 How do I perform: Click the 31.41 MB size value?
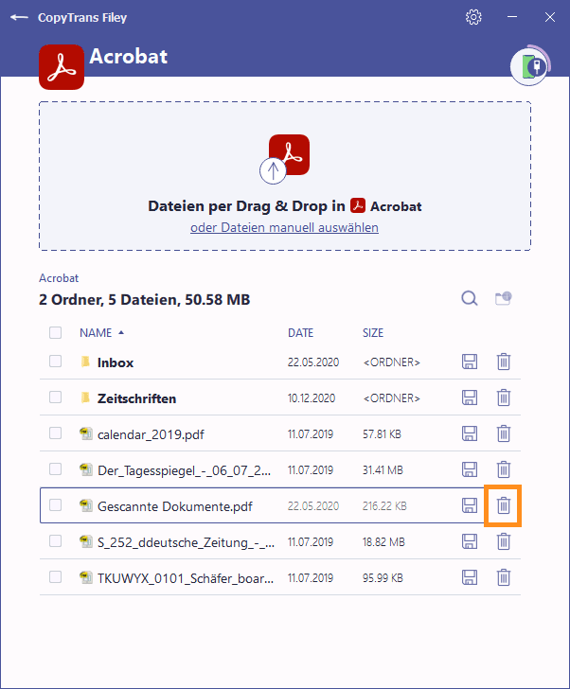point(383,470)
